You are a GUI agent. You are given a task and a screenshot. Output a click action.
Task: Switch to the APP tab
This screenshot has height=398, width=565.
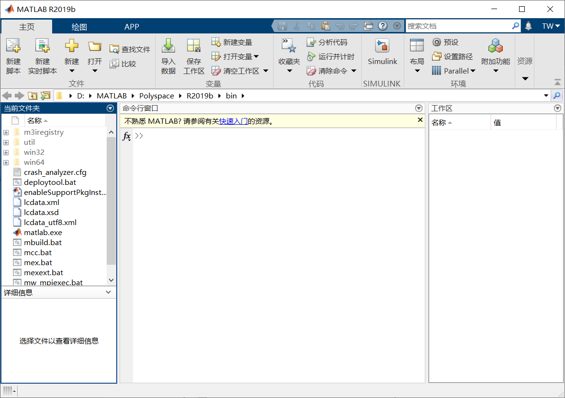[132, 27]
